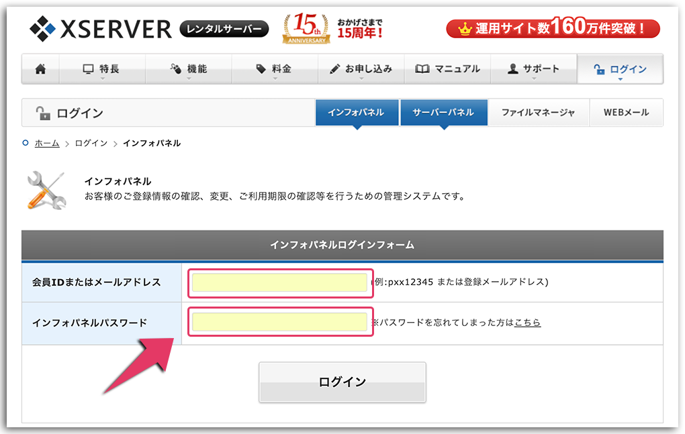This screenshot has width=685, height=434.
Task: Open the サポート menu
Action: 533,69
